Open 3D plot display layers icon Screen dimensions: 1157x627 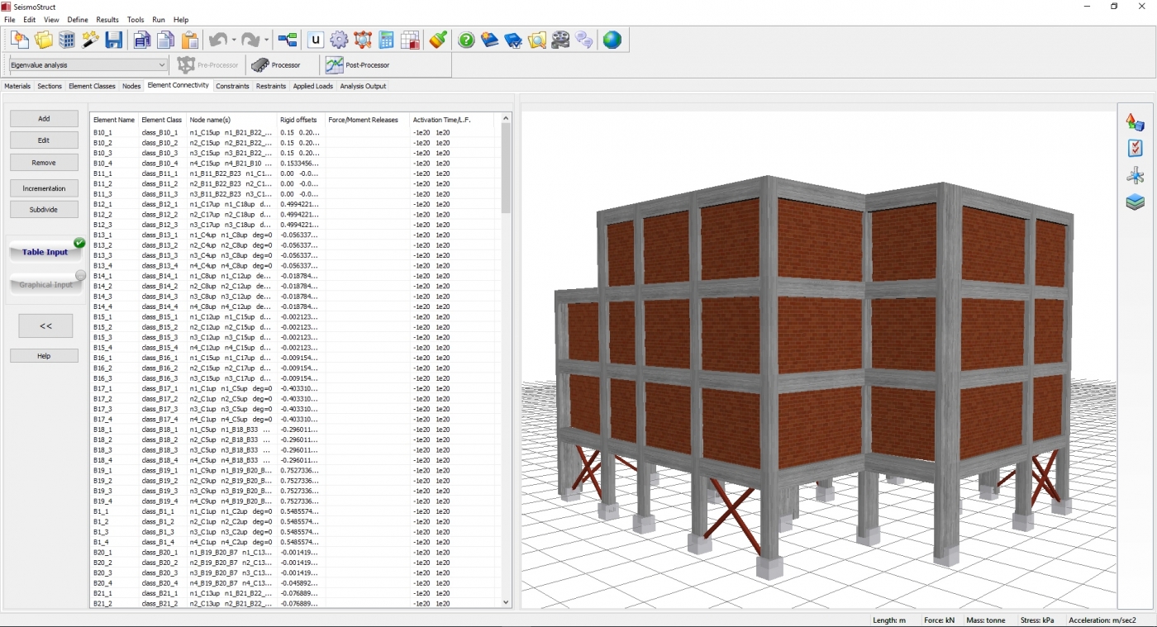point(1135,202)
